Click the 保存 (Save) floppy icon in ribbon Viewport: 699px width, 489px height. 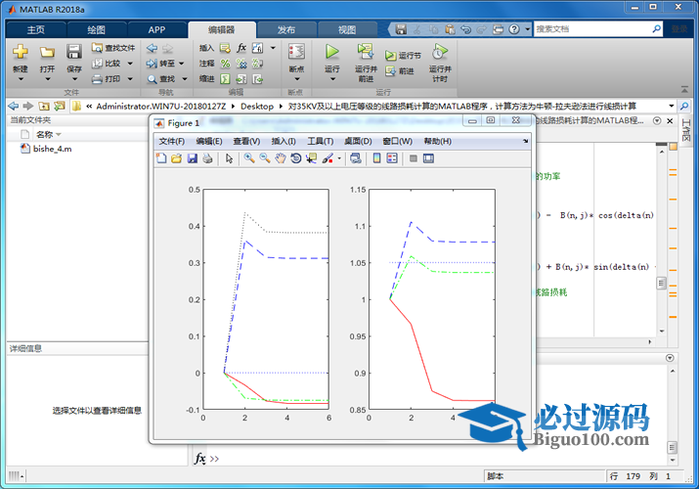[73, 52]
